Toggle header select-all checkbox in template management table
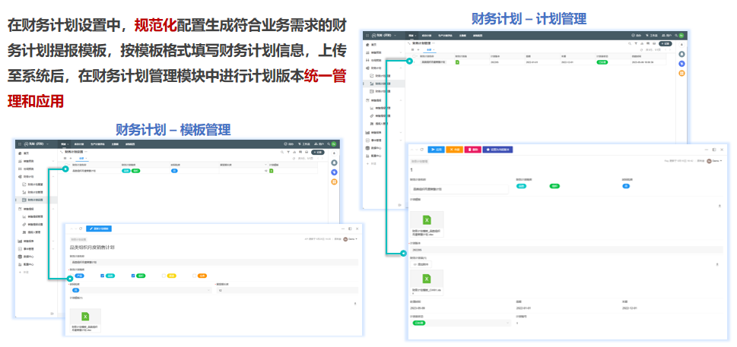 click(65, 165)
